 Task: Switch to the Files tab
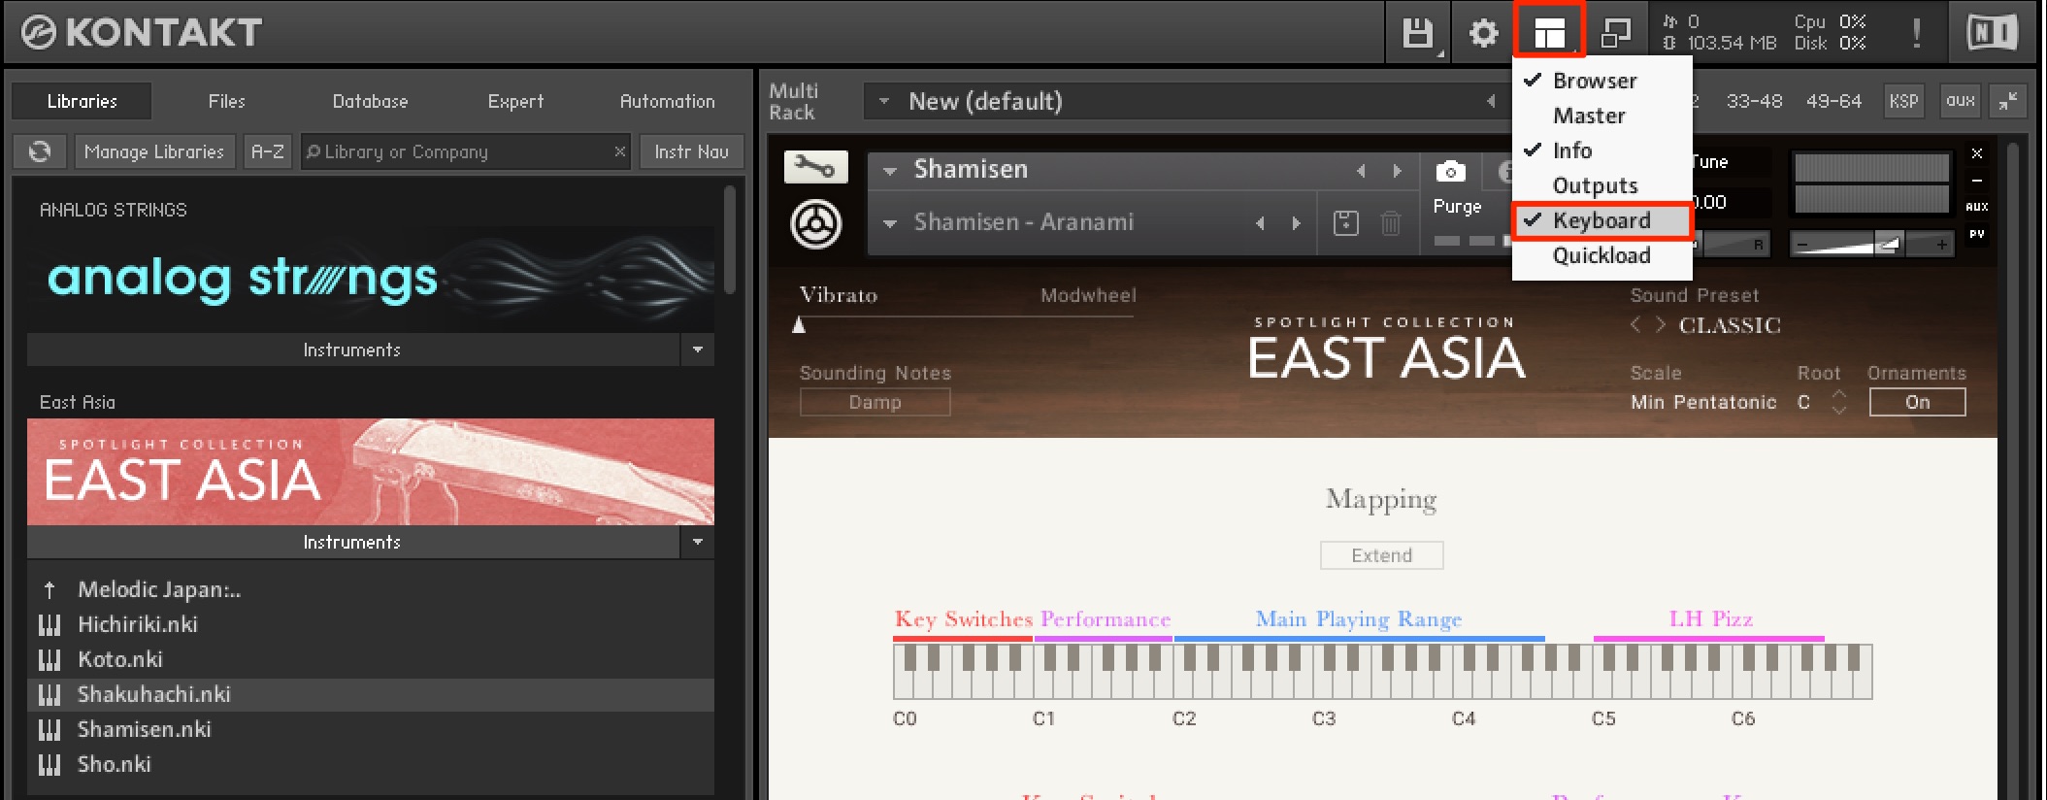click(x=226, y=101)
